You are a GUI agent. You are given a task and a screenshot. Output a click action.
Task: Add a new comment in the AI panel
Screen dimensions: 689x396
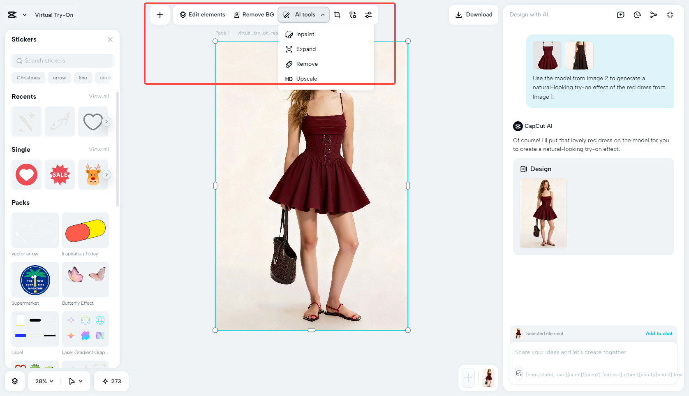coord(620,14)
